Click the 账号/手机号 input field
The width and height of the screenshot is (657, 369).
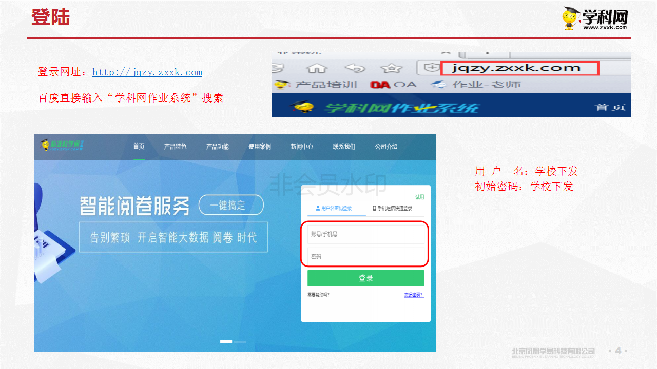pos(365,234)
